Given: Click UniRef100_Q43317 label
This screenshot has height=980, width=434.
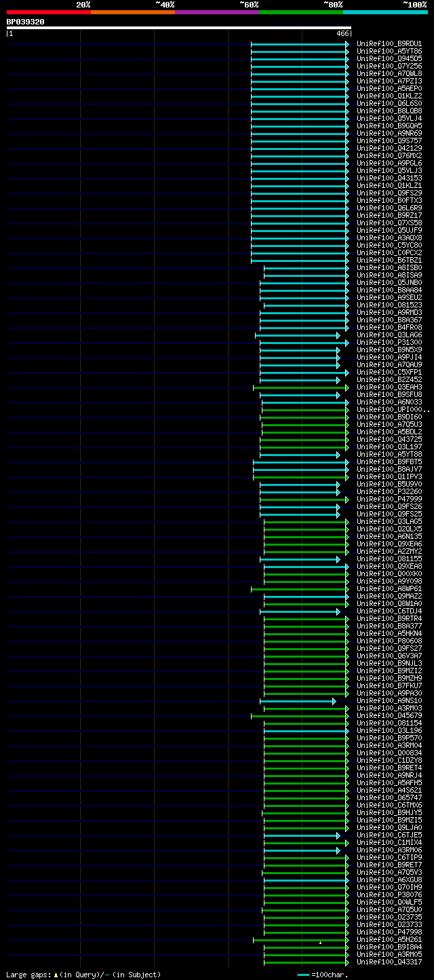Looking at the screenshot, I should pyautogui.click(x=389, y=962).
